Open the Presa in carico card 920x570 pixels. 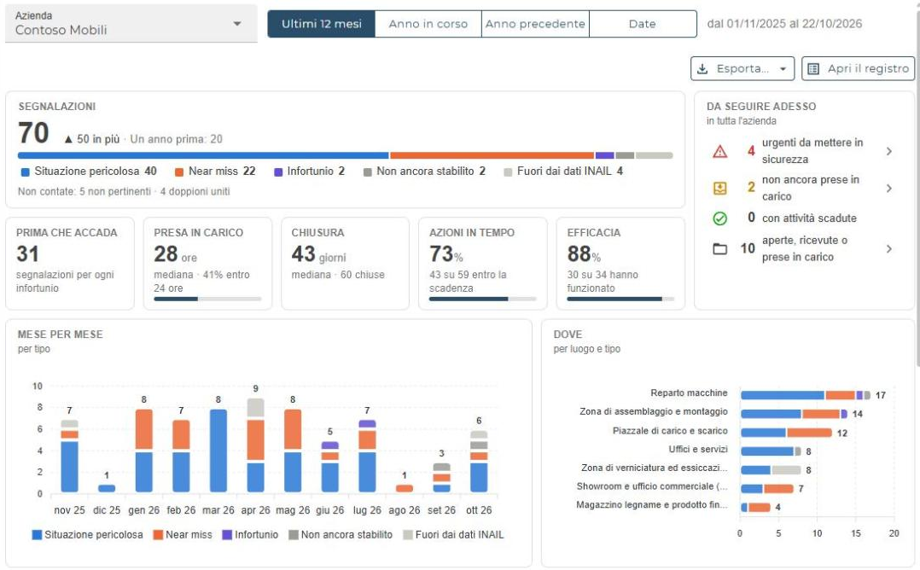click(x=207, y=264)
